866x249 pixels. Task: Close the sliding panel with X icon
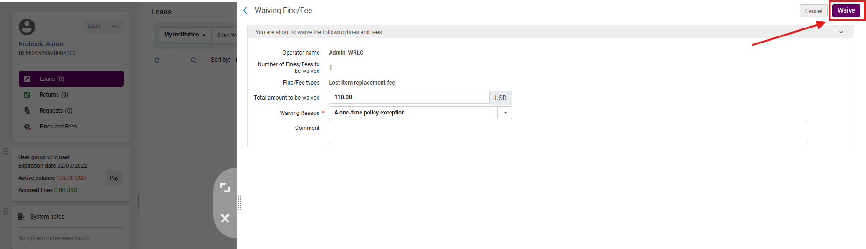(x=225, y=218)
